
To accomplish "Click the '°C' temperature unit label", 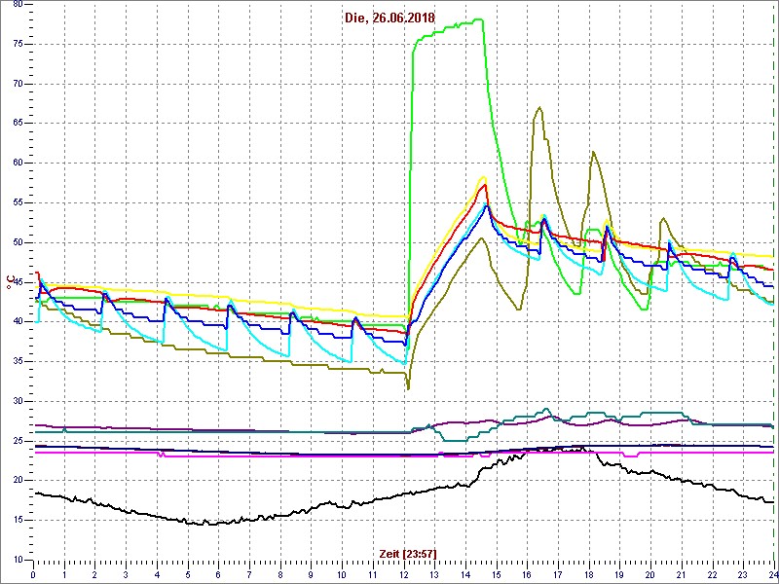I will [x=10, y=282].
